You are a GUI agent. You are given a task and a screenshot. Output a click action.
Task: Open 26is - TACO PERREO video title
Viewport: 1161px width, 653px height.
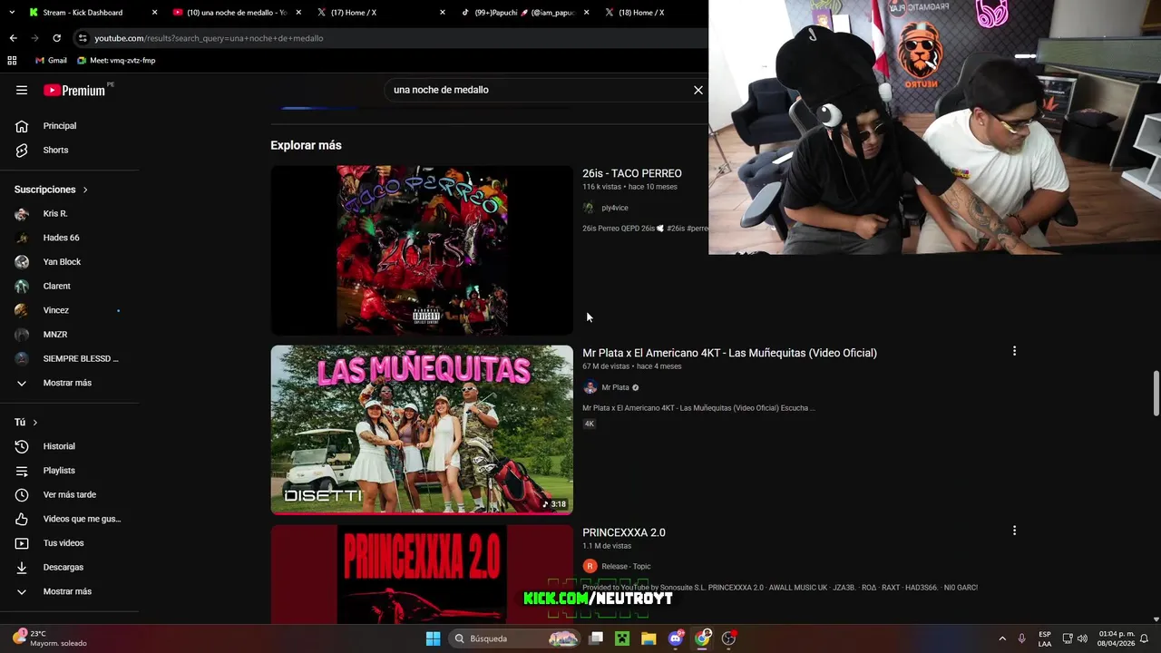pos(632,173)
